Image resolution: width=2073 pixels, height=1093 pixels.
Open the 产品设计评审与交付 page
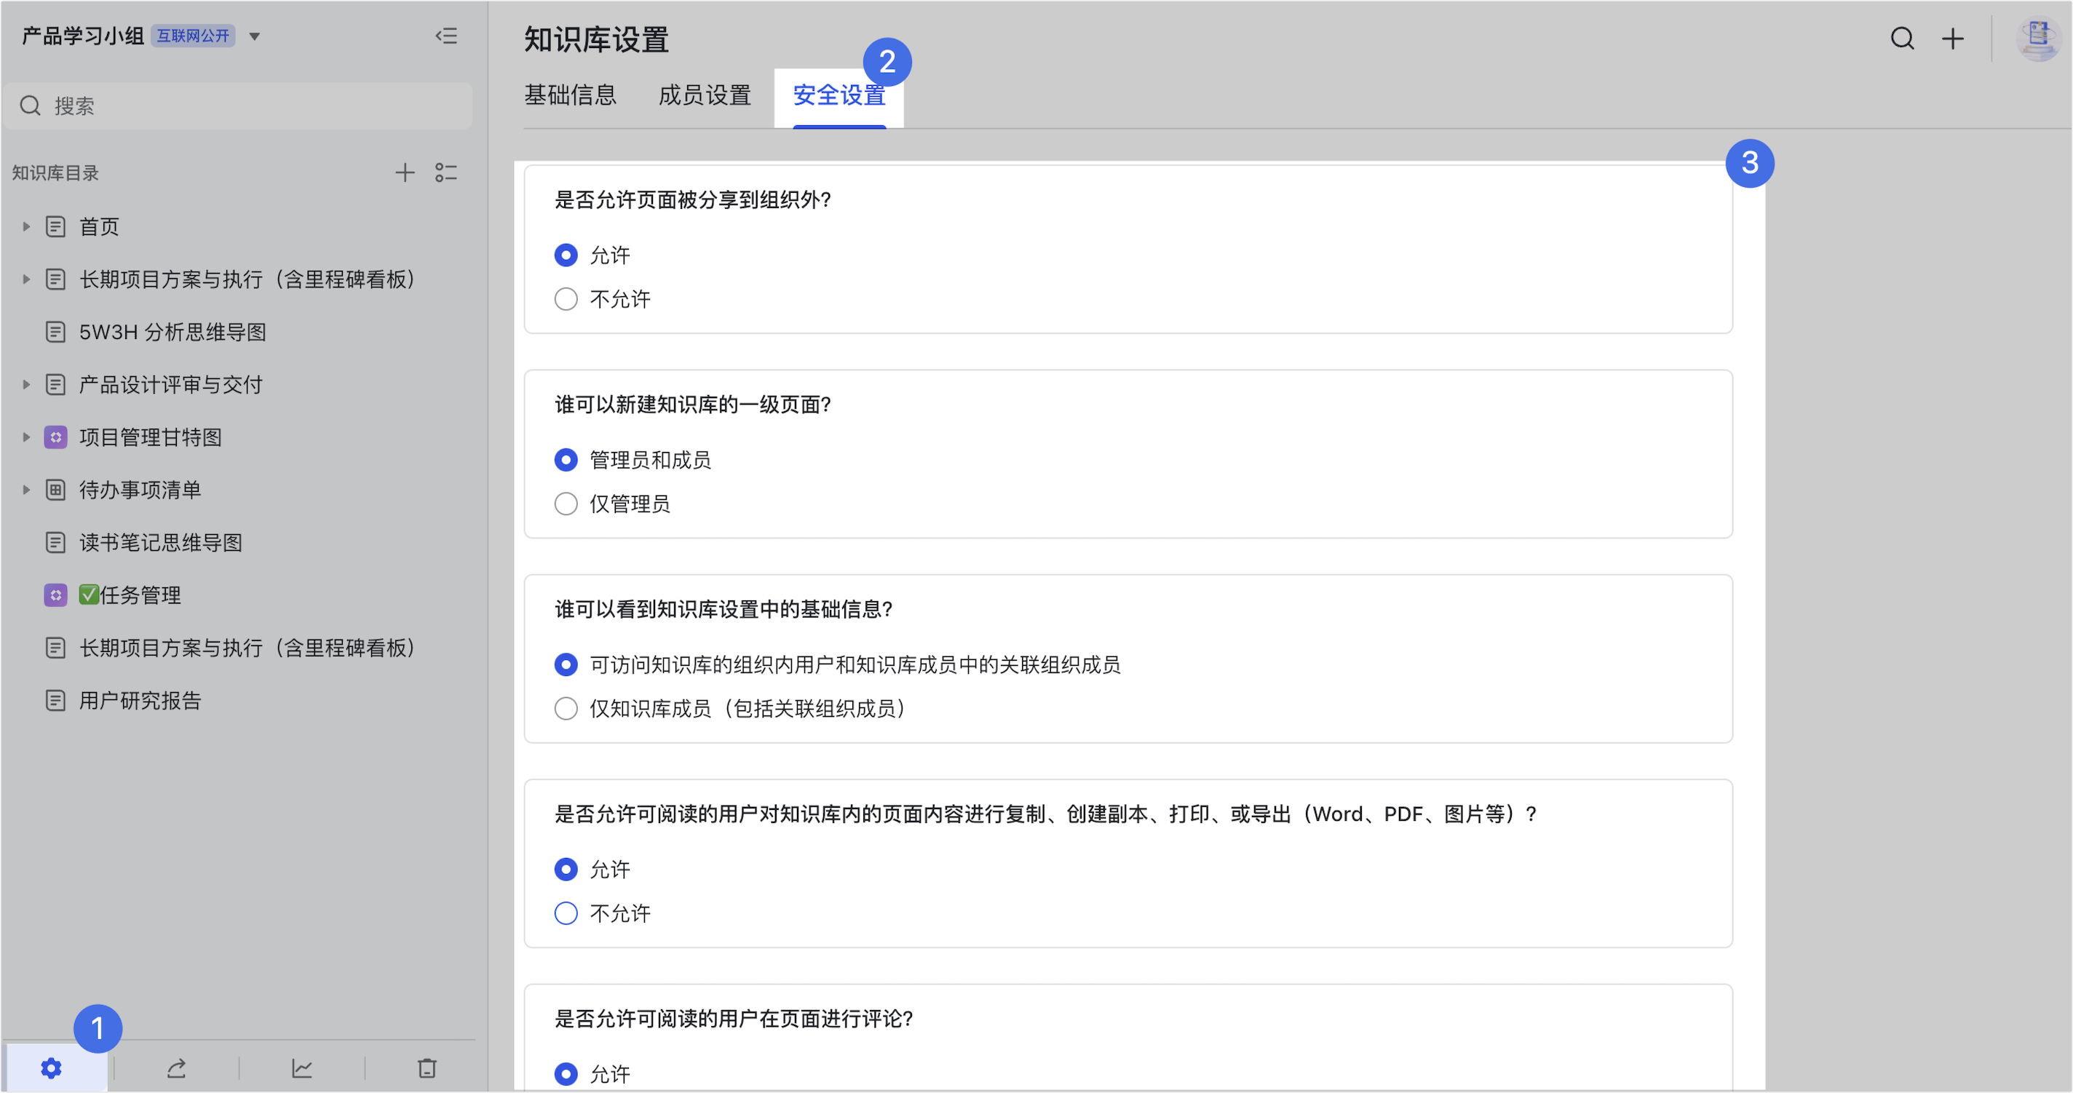(170, 384)
